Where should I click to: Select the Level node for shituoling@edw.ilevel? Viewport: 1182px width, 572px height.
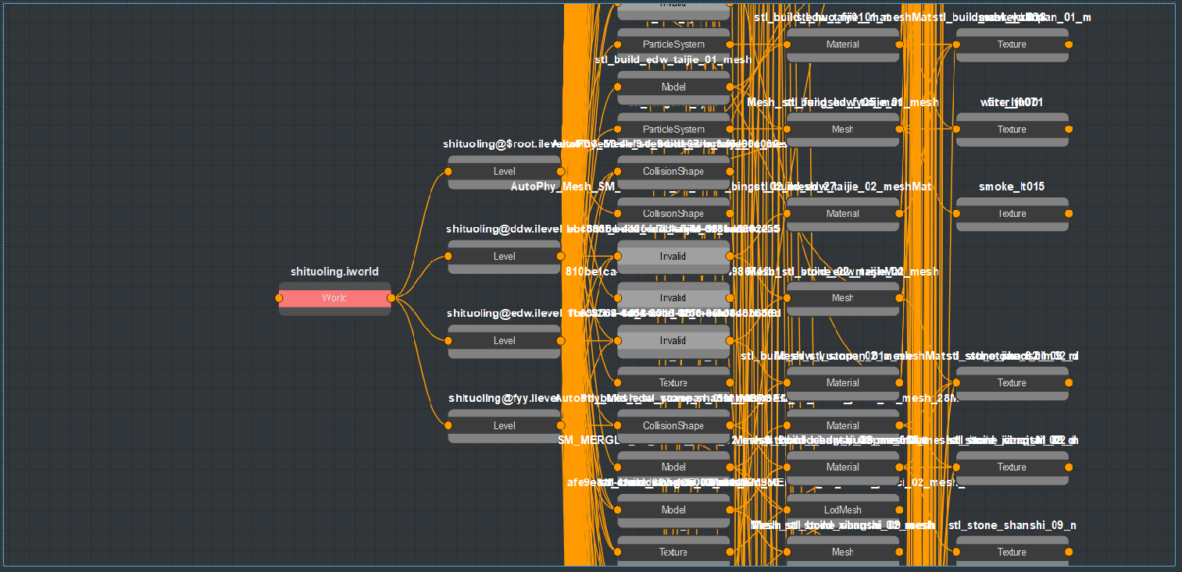(x=504, y=341)
